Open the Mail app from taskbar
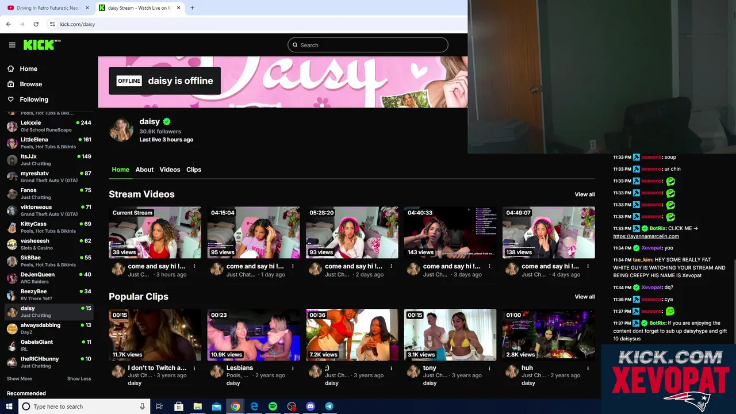This screenshot has height=414, width=736. tap(216, 407)
